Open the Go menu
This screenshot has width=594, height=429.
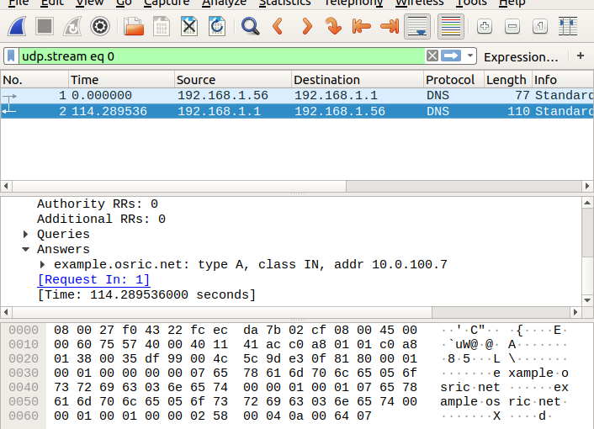(x=124, y=3)
